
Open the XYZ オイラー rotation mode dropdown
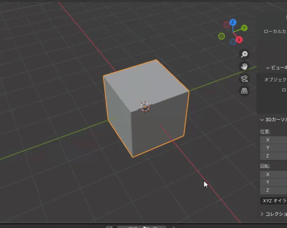274,201
